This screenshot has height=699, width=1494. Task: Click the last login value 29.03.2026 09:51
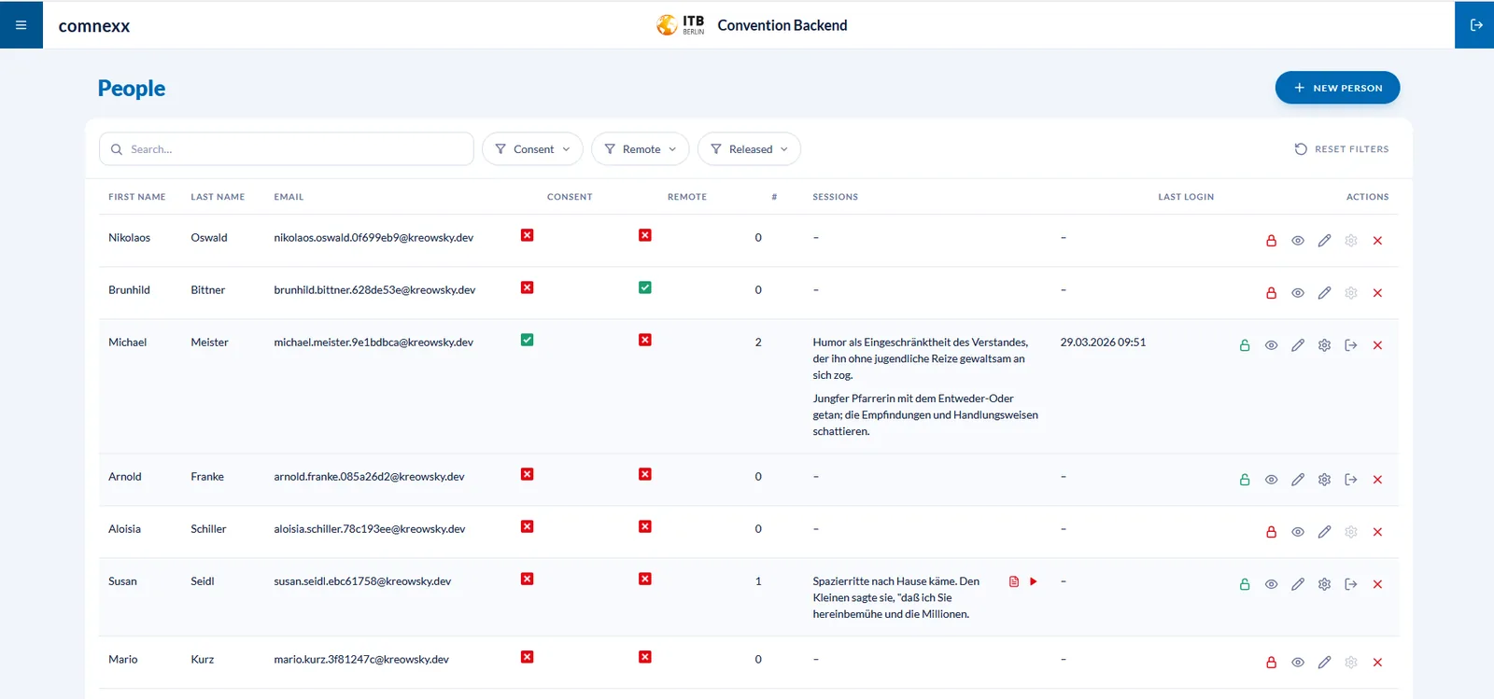pos(1103,343)
